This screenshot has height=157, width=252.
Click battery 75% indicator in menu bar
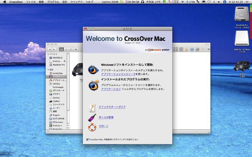pyautogui.click(x=190, y=2)
